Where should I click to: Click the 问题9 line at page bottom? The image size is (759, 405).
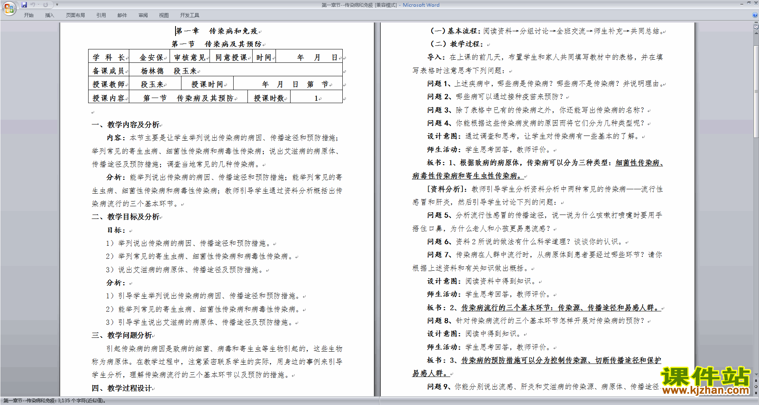(543, 386)
